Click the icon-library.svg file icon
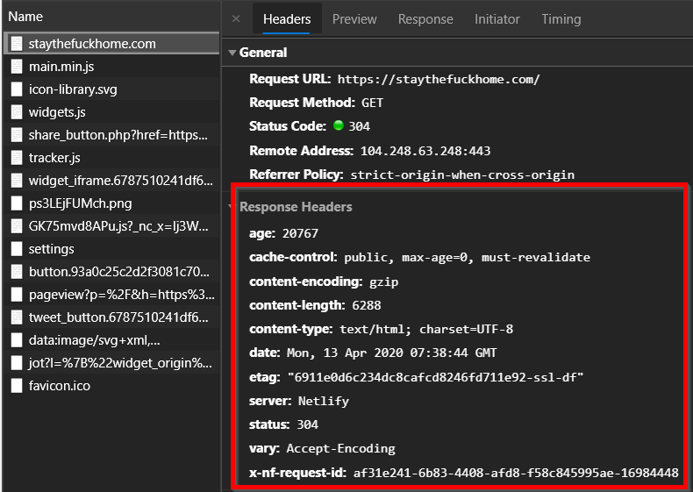Viewport: 693px width, 492px height. pyautogui.click(x=17, y=89)
